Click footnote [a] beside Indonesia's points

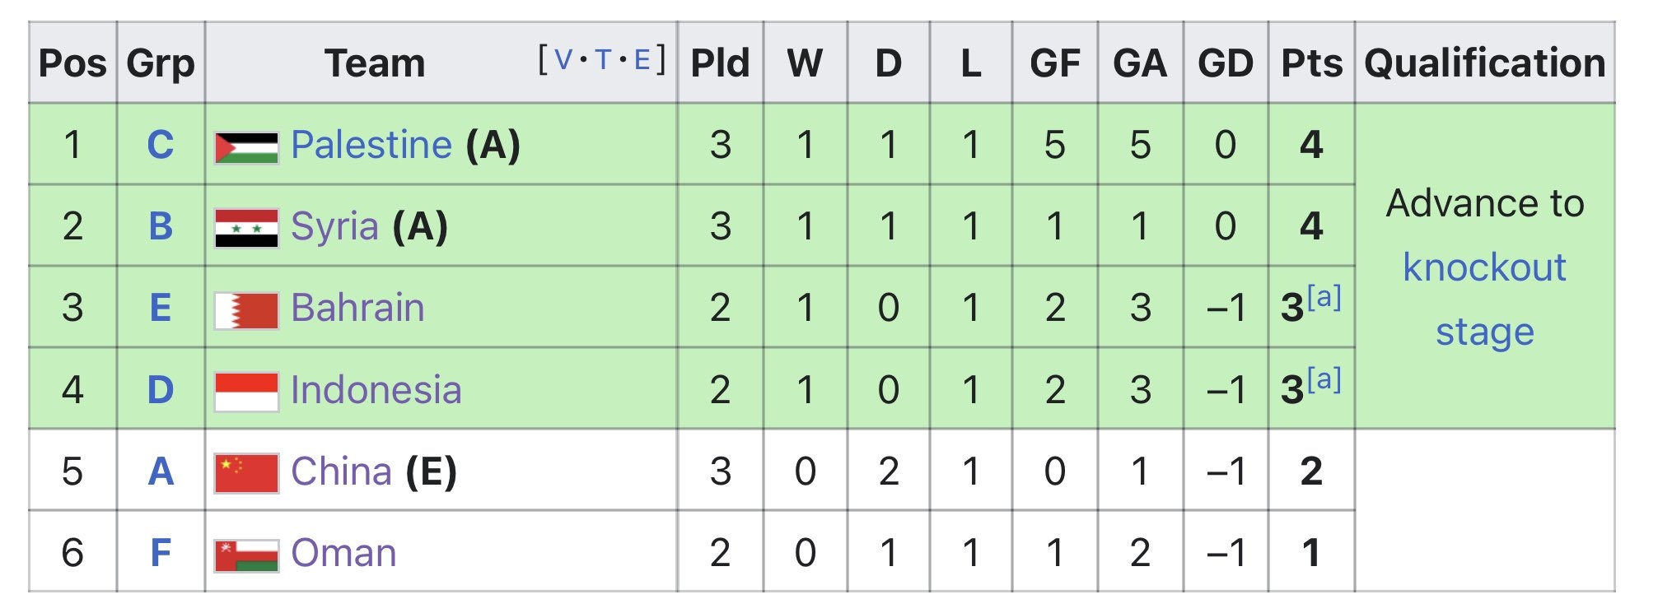pos(1324,379)
